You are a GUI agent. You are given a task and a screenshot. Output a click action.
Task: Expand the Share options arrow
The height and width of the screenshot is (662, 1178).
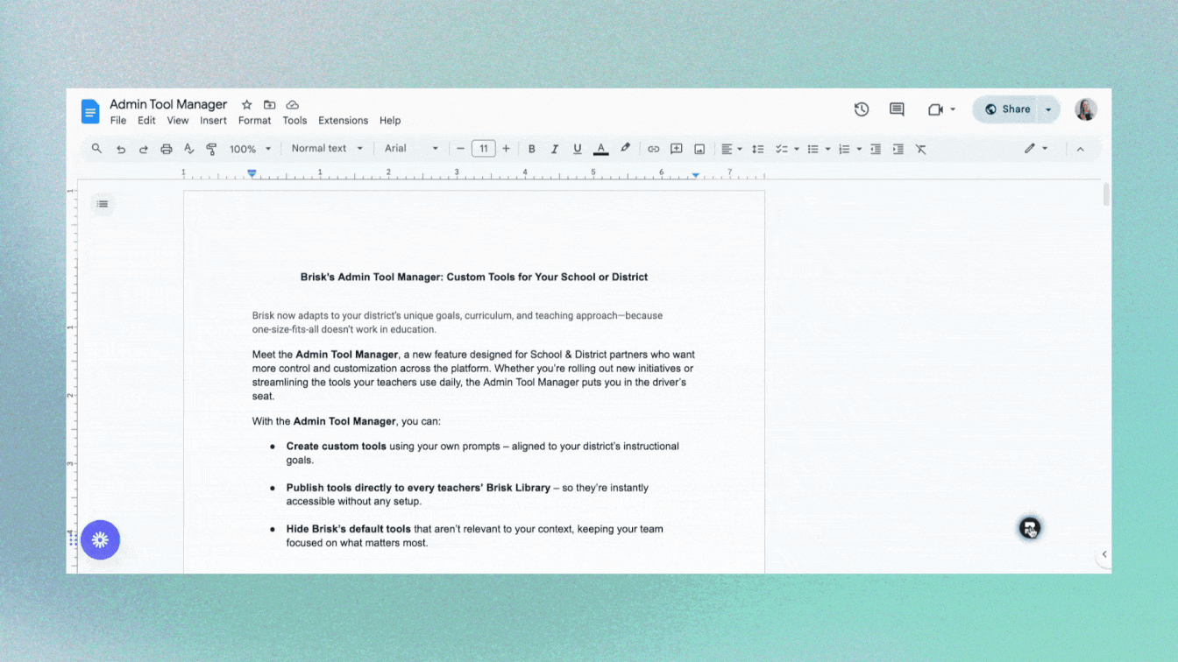click(x=1048, y=109)
